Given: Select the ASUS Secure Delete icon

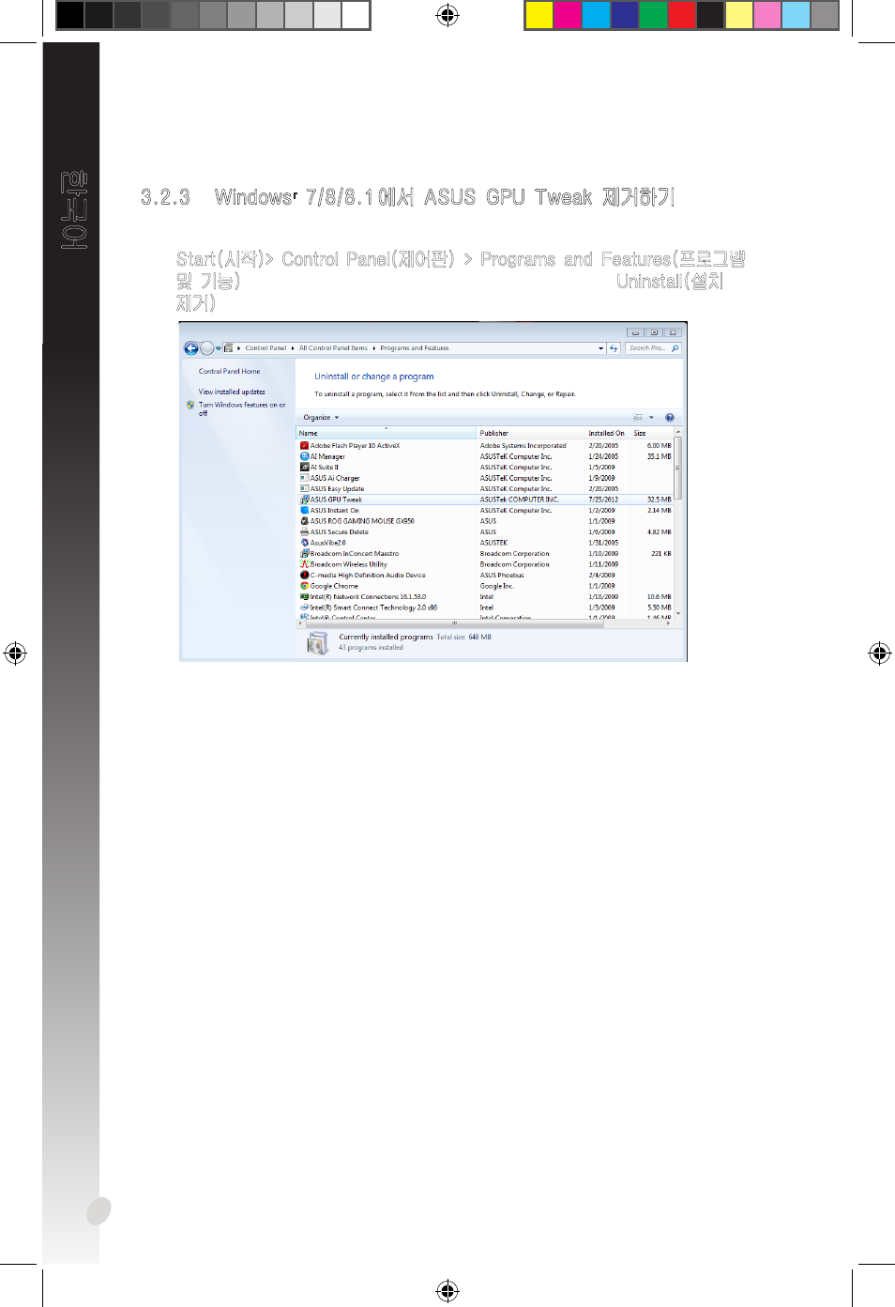Looking at the screenshot, I should [x=304, y=531].
